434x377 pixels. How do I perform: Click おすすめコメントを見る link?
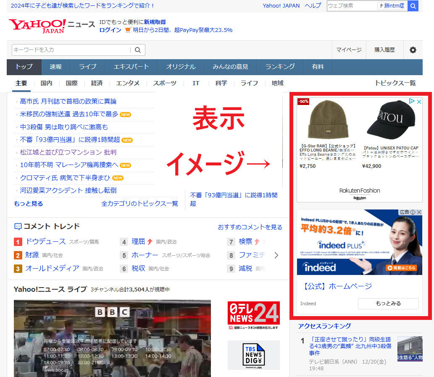click(x=250, y=228)
